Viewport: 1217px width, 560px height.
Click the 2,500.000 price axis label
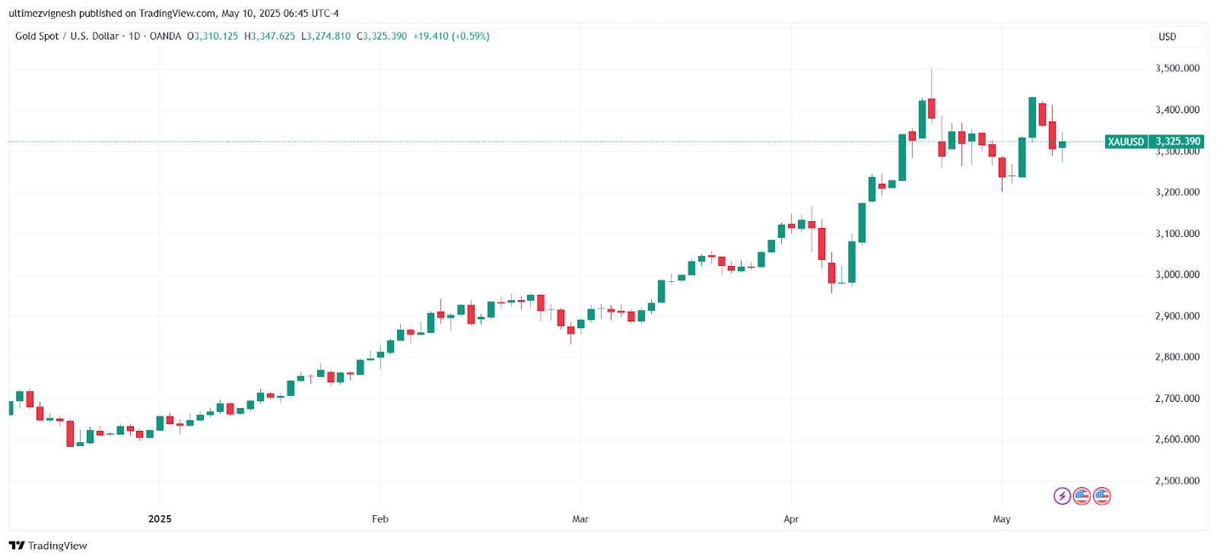pyautogui.click(x=1177, y=481)
